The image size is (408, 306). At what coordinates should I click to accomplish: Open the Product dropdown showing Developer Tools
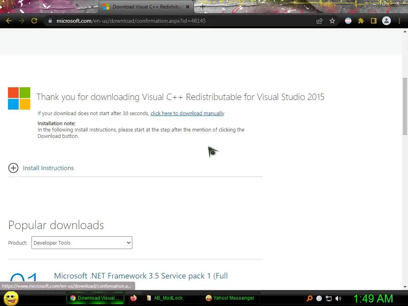point(82,243)
